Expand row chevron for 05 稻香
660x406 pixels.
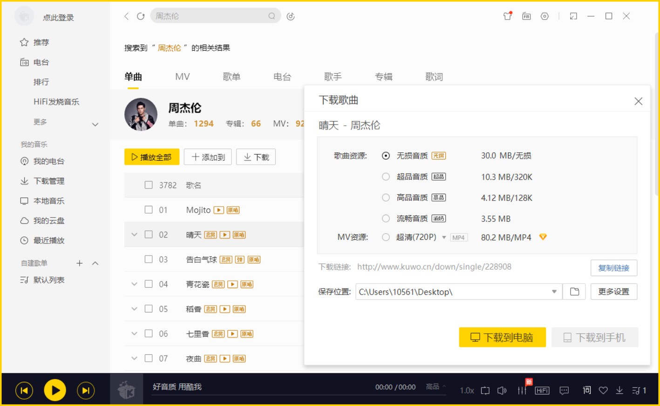pyautogui.click(x=134, y=308)
